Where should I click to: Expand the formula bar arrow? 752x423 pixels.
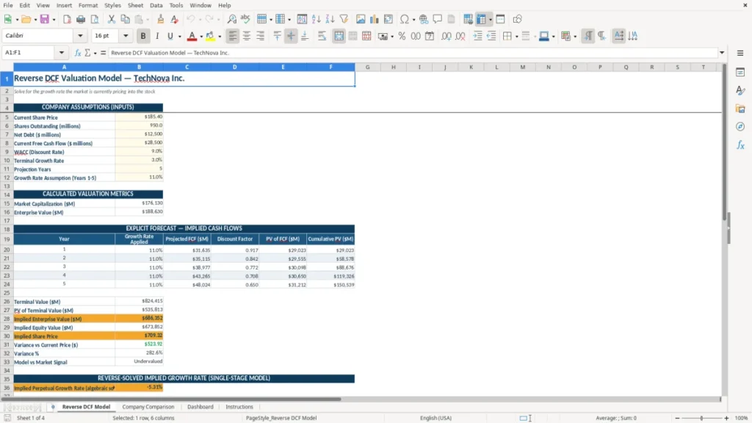[722, 53]
